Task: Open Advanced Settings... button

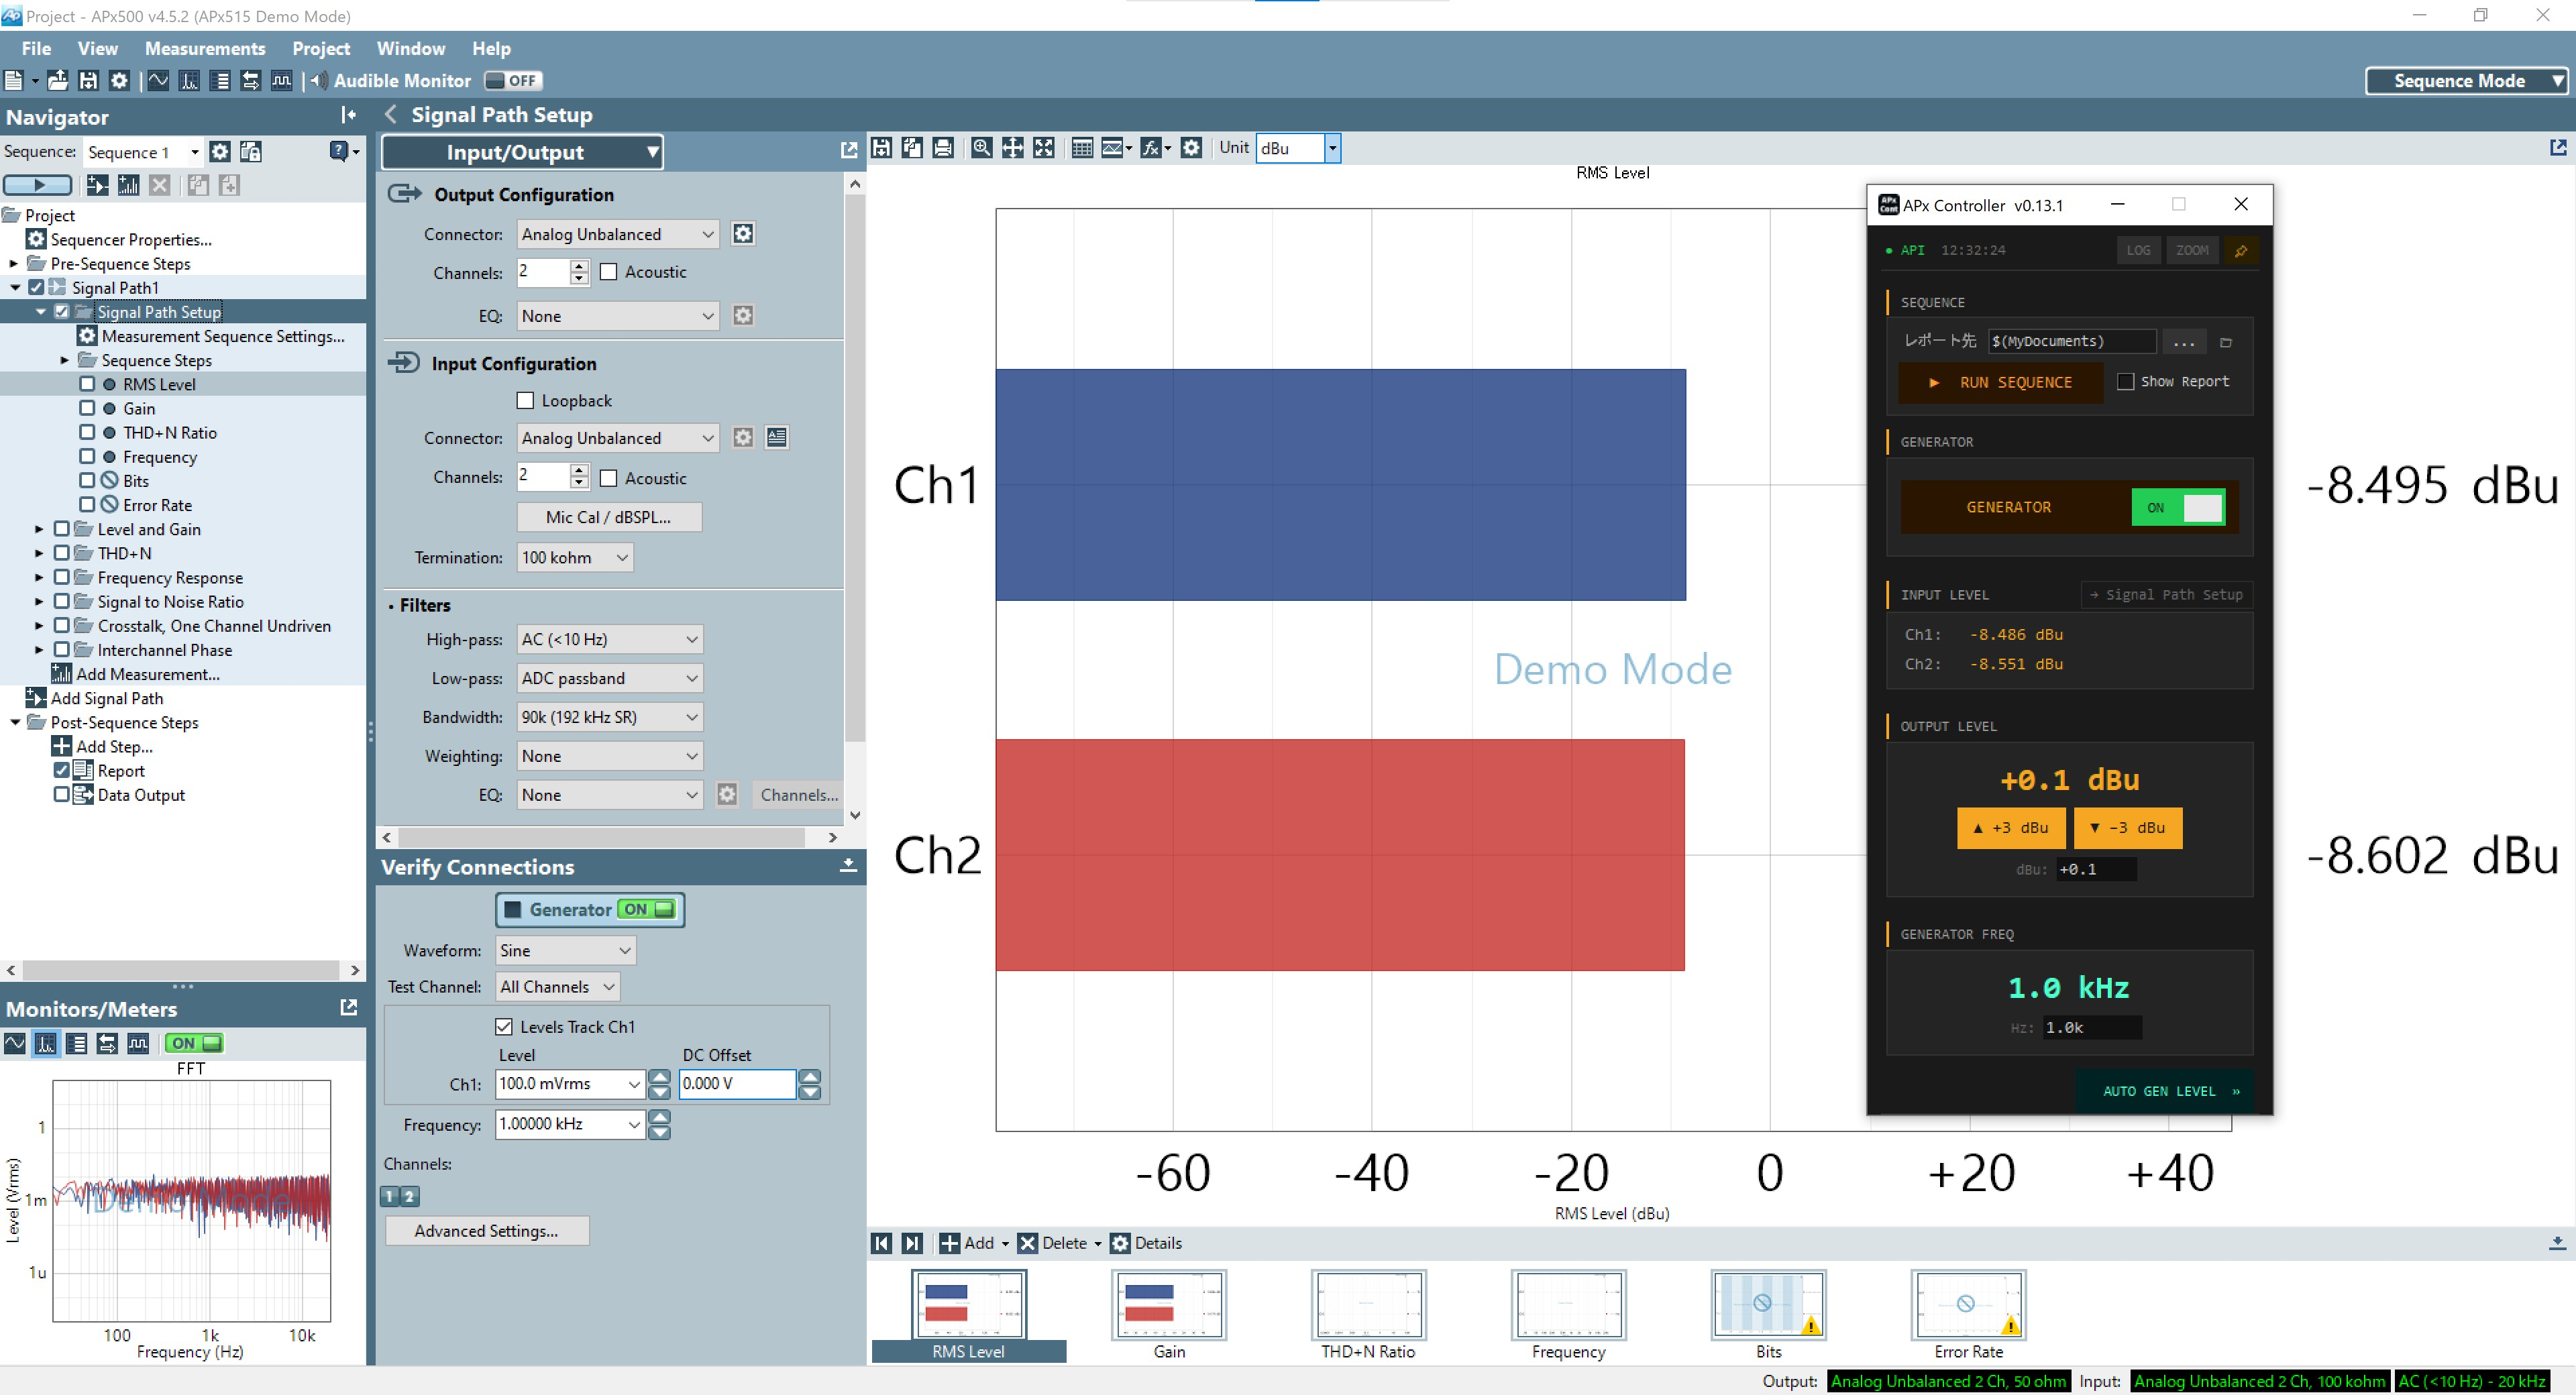Action: point(487,1231)
